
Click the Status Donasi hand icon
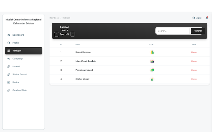9,75
